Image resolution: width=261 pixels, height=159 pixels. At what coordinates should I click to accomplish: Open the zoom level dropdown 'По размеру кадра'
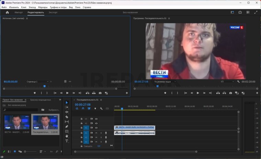[x=165, y=82]
